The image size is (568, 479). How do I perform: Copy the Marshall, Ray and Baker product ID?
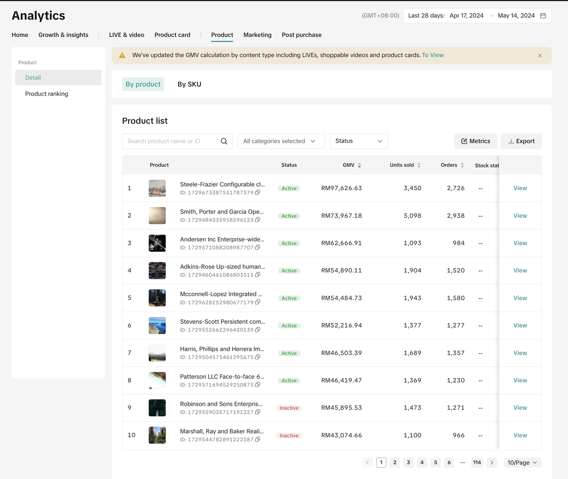[x=258, y=439]
